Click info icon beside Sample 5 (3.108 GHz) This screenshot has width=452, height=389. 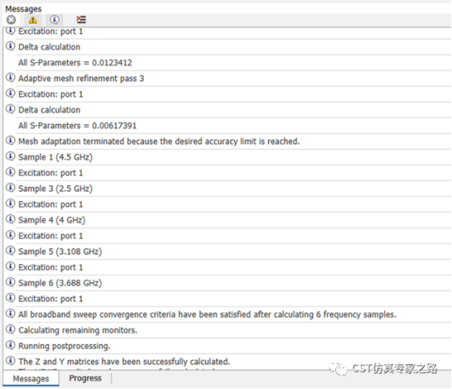(11, 251)
